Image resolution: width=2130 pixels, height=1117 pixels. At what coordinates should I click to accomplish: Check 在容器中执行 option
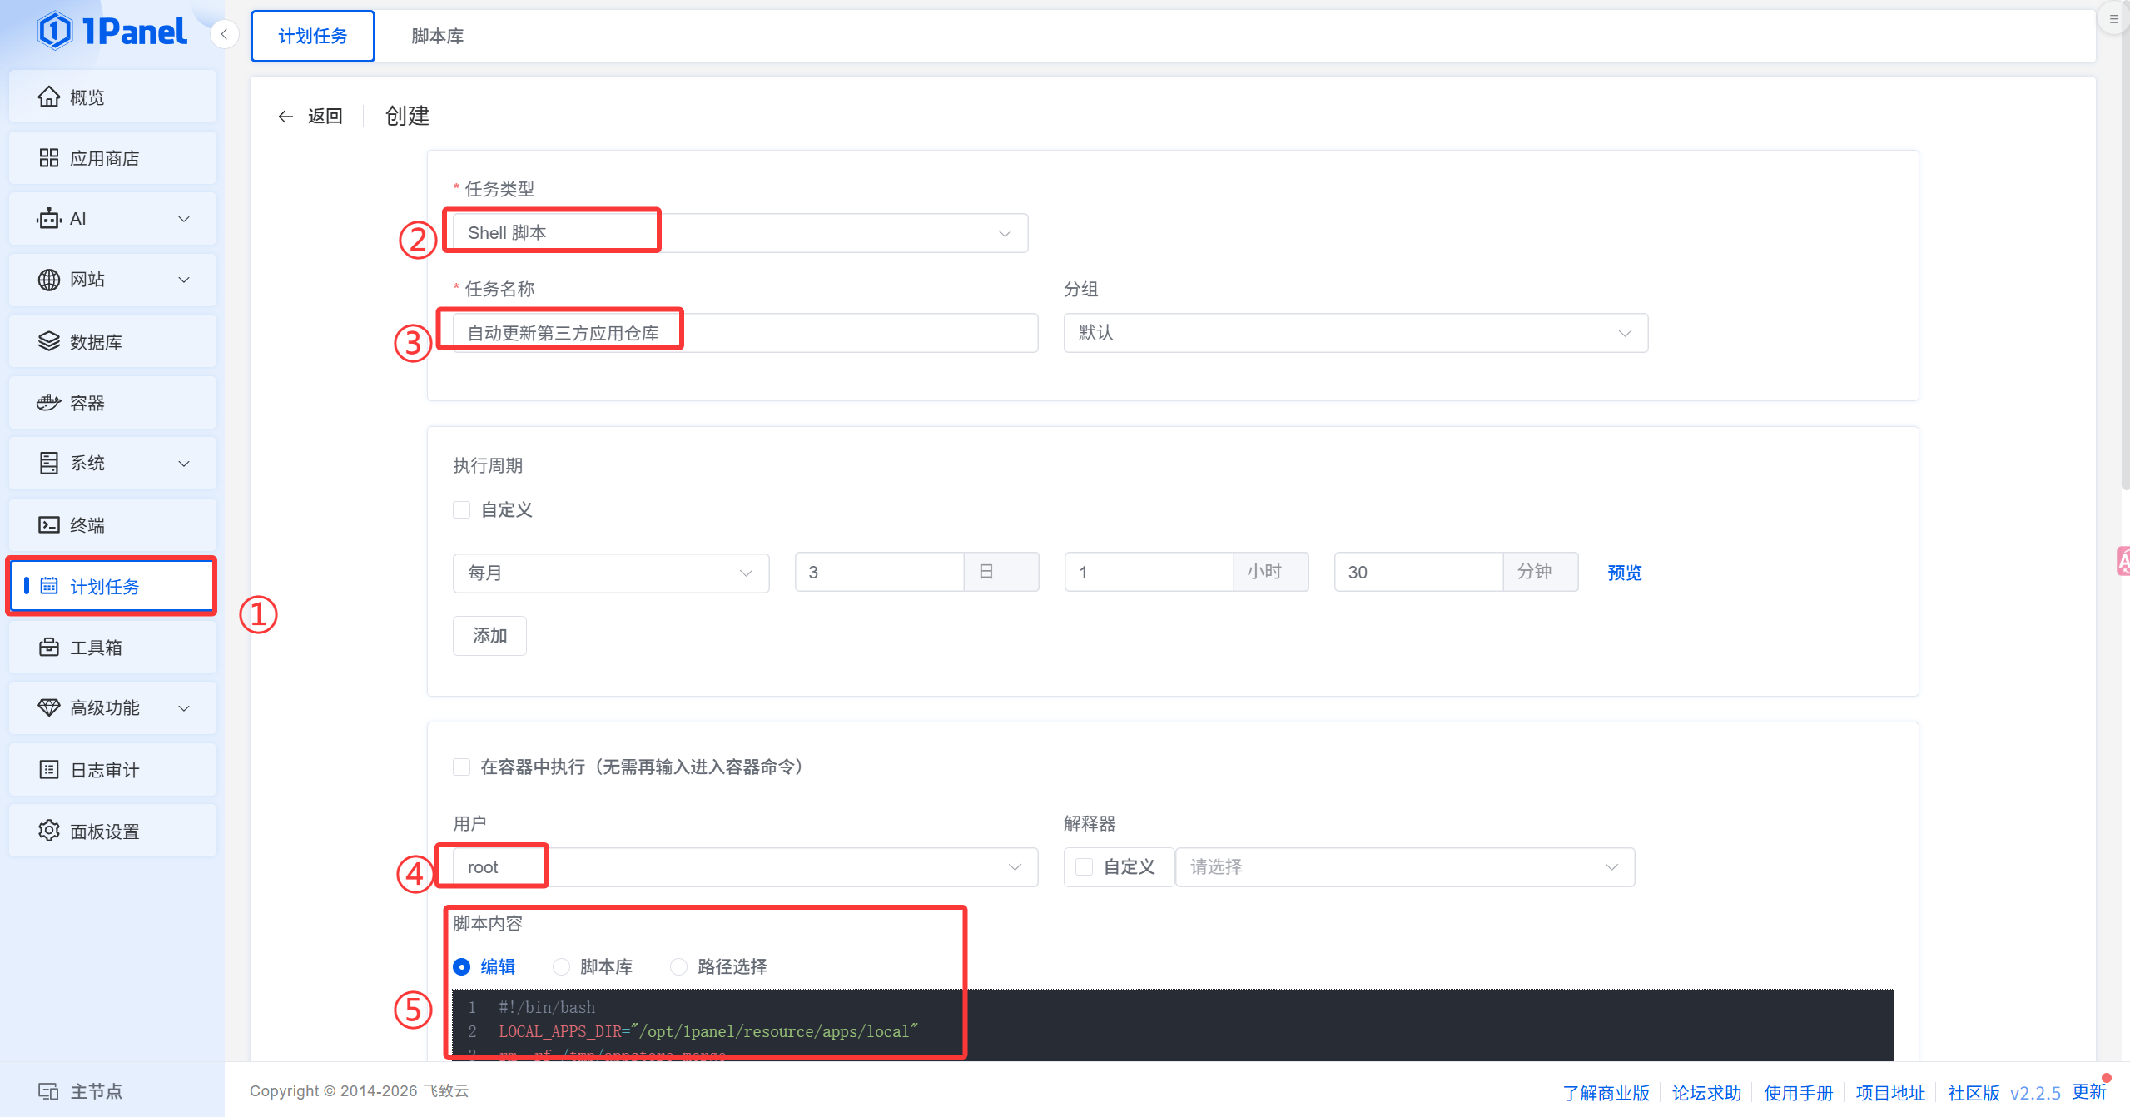[462, 767]
